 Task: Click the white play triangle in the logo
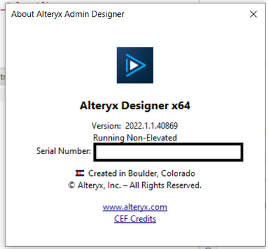(x=133, y=65)
